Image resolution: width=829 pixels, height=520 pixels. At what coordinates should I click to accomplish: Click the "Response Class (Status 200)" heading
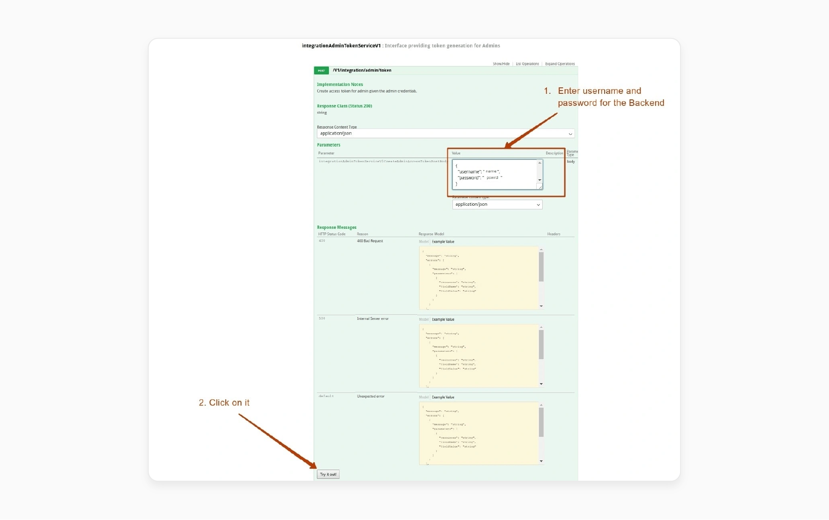pyautogui.click(x=344, y=106)
